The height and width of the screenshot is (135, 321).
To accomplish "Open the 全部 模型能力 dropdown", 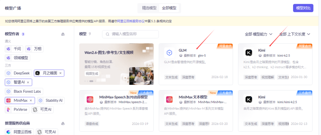I will click(259, 34).
